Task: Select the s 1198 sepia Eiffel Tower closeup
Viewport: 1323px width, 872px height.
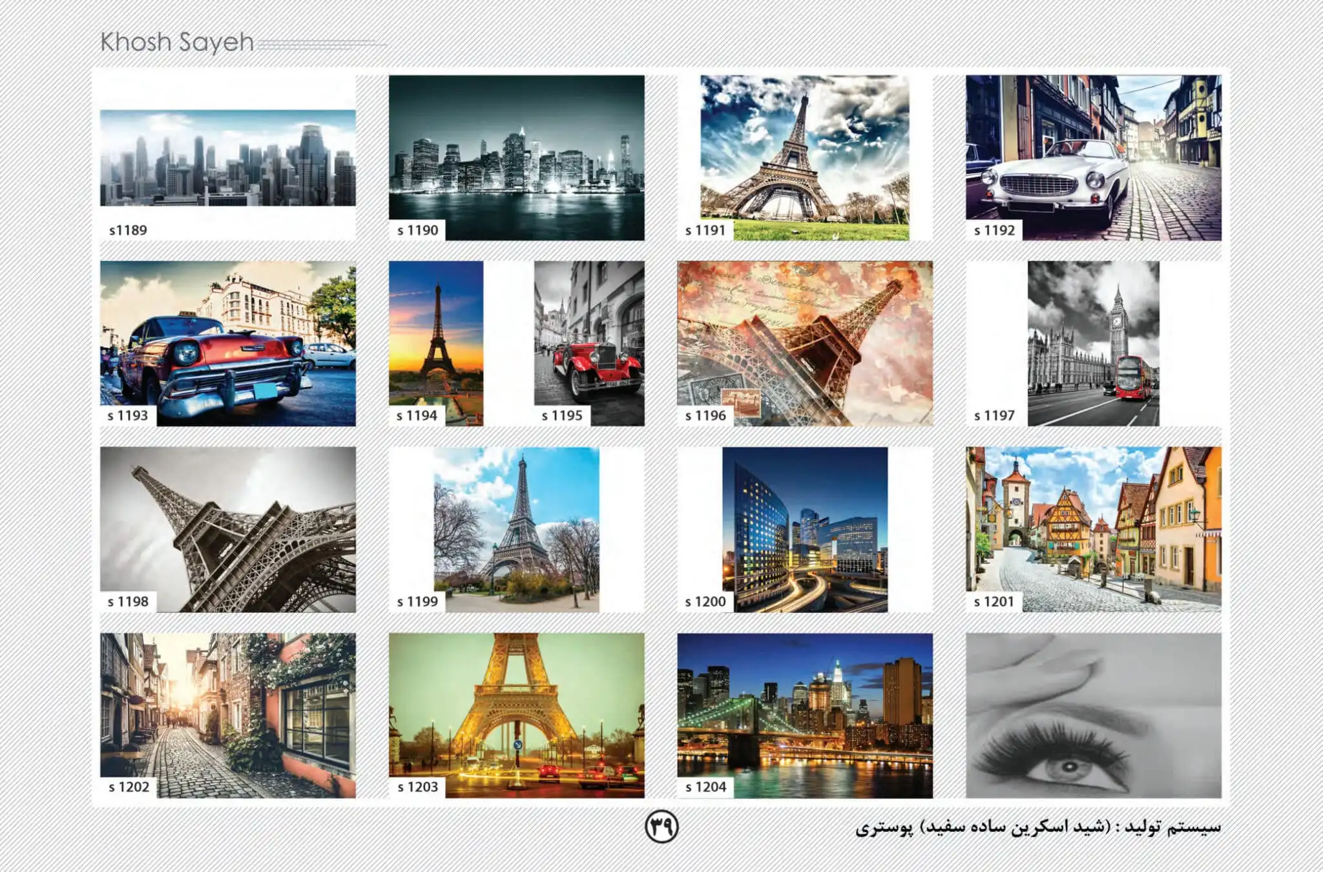Action: tap(227, 530)
